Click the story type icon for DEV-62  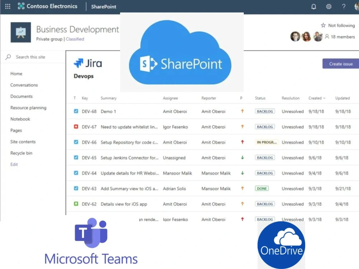76,204
